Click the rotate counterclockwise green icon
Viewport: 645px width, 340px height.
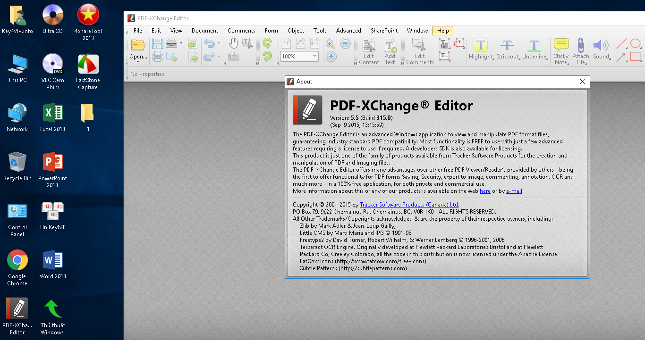pos(267,44)
